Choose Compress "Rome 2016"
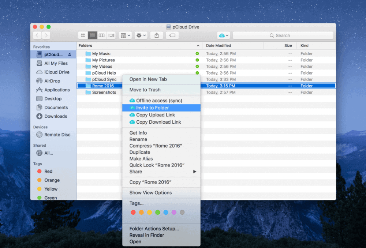This screenshot has height=248, width=366. click(x=161, y=146)
